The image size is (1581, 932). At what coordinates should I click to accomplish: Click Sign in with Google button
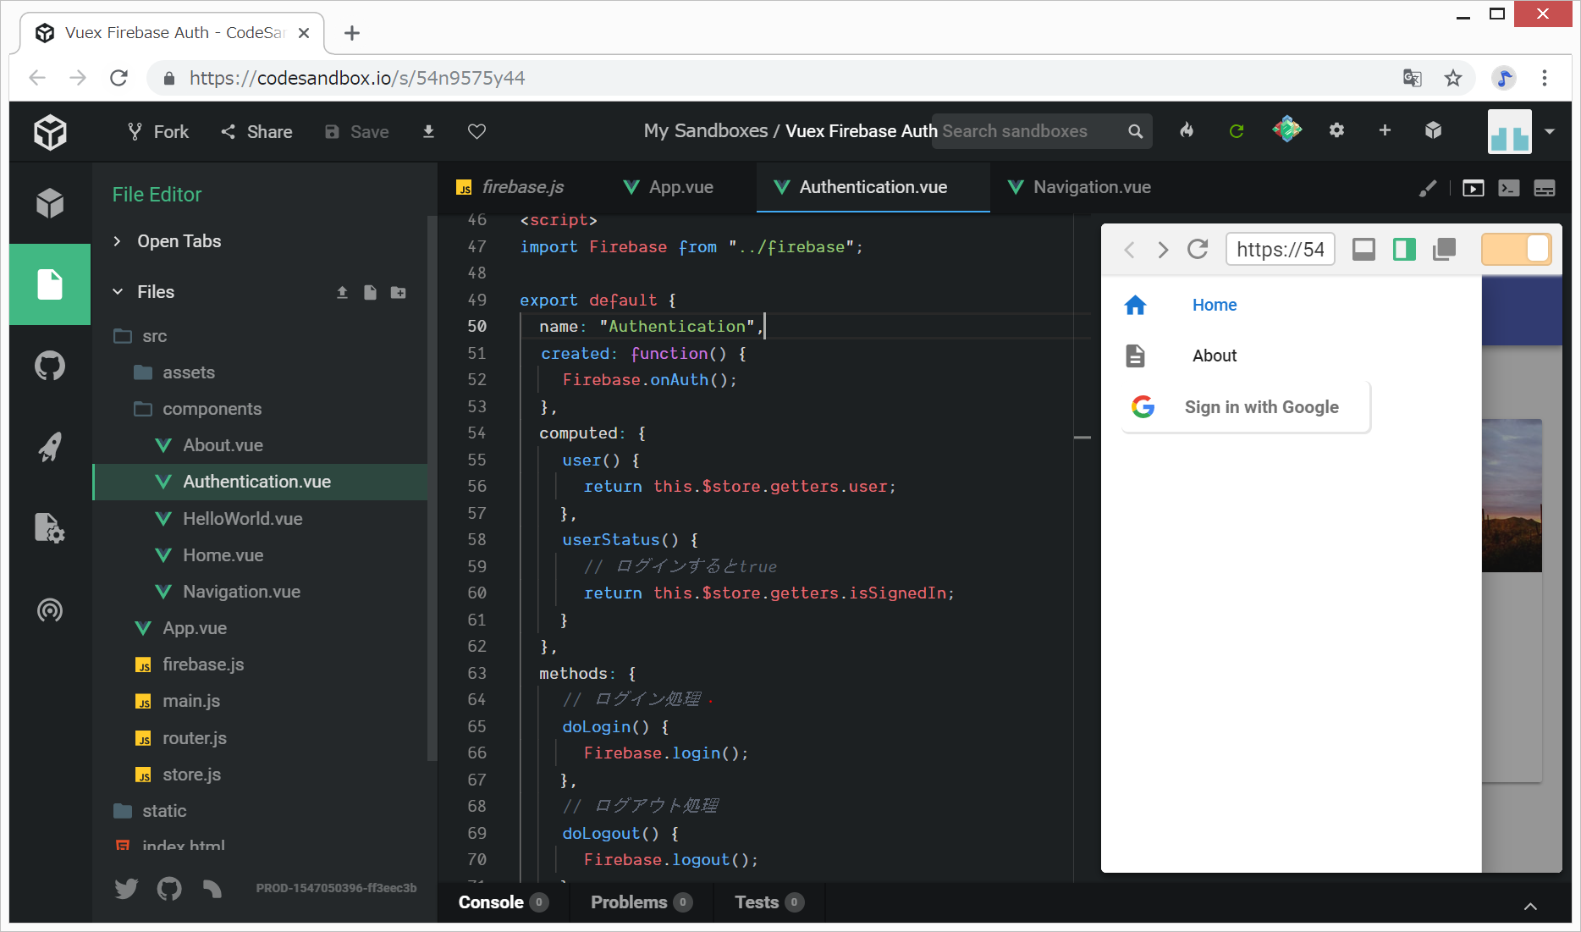[1245, 407]
